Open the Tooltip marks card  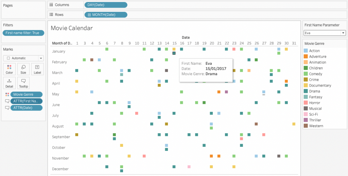coord(23,83)
